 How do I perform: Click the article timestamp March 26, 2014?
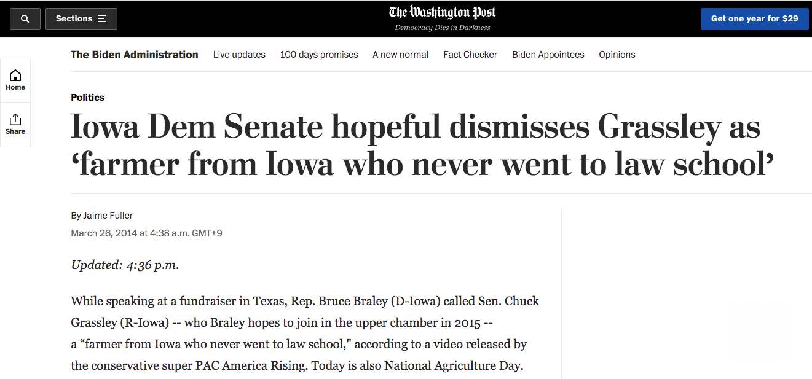(146, 233)
